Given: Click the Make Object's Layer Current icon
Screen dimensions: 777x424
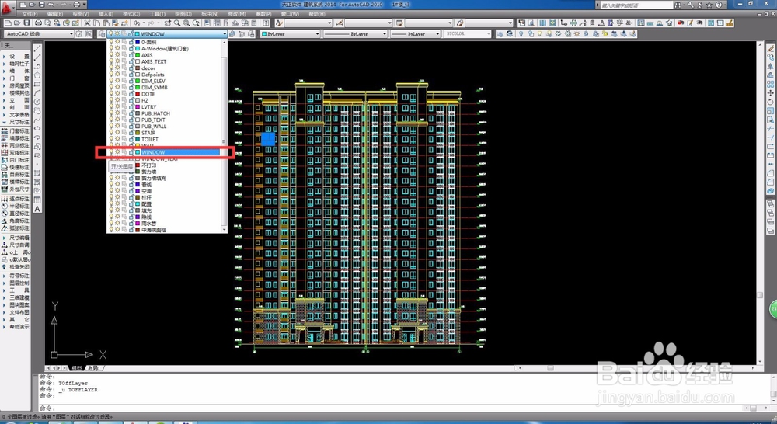Looking at the screenshot, I should [x=233, y=33].
